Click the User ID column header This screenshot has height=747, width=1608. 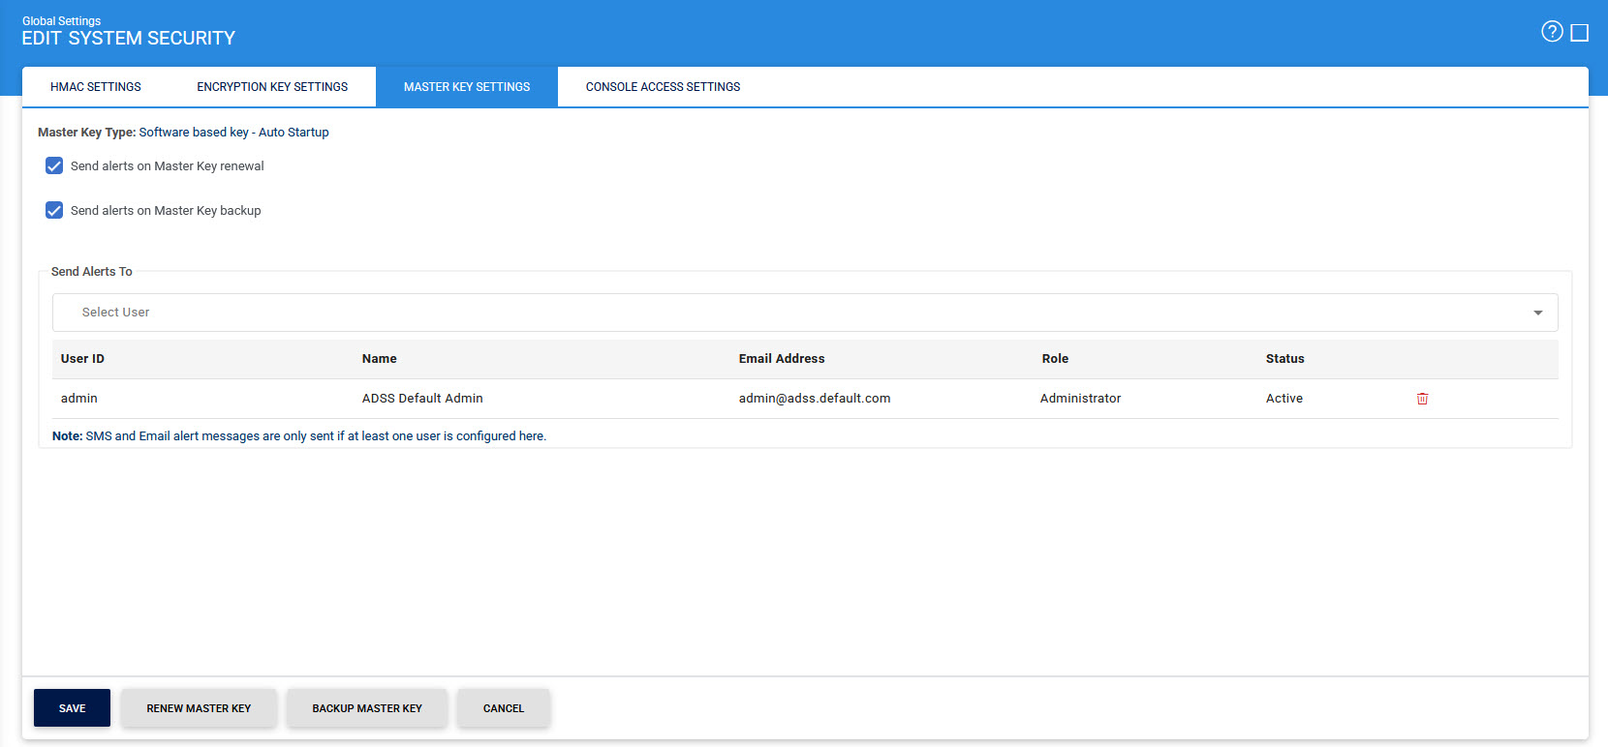82,359
